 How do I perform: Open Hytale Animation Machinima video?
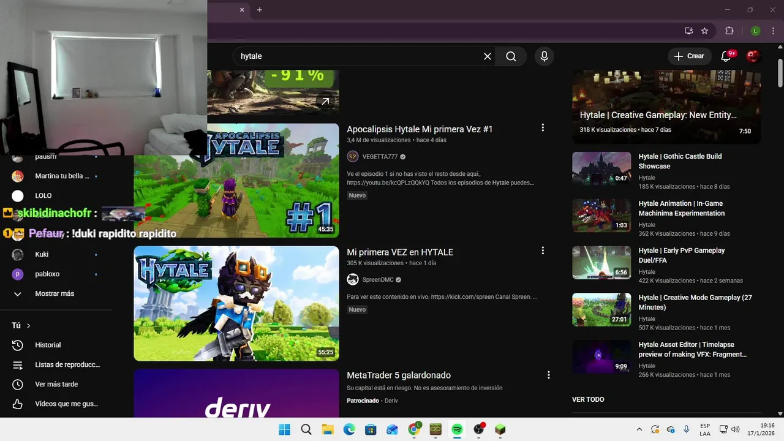click(681, 208)
